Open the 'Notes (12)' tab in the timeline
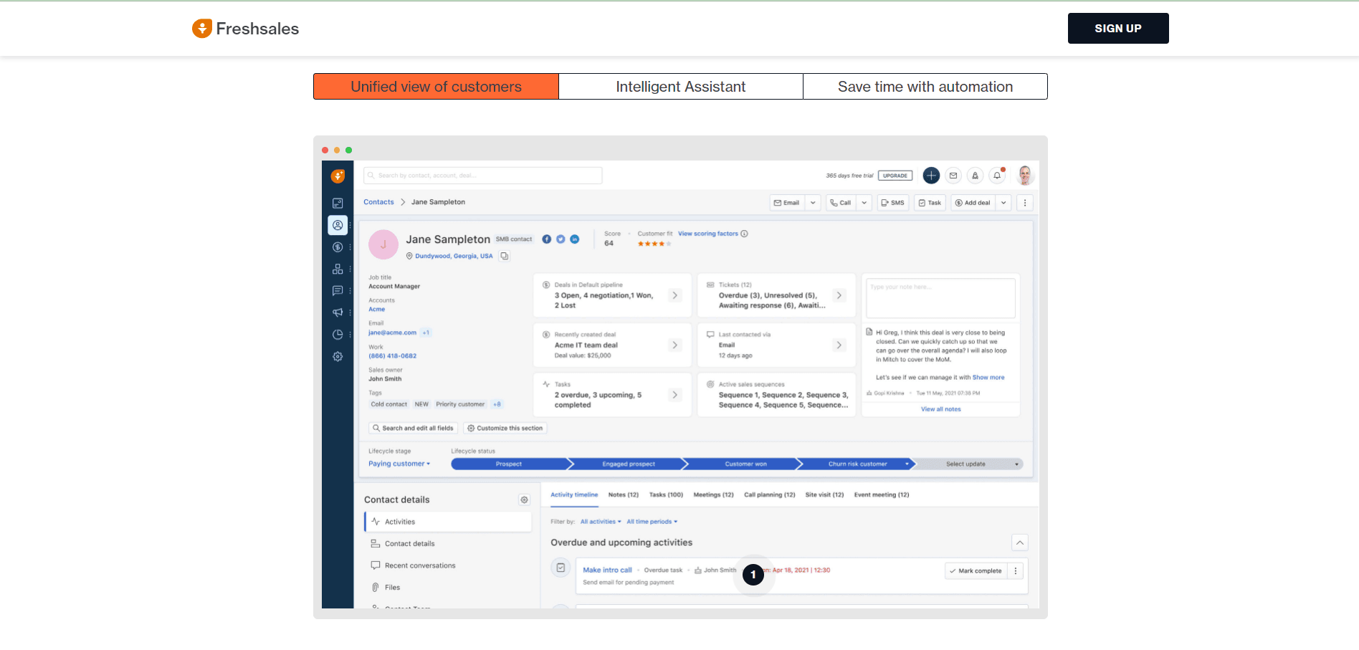This screenshot has width=1359, height=650. point(623,494)
